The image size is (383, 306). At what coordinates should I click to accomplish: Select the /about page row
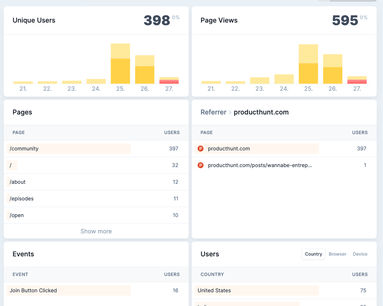[x=18, y=182]
